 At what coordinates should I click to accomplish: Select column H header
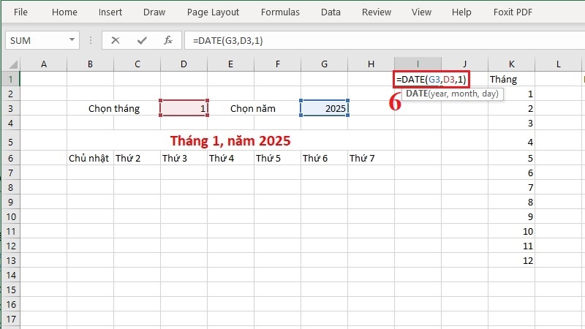click(371, 64)
